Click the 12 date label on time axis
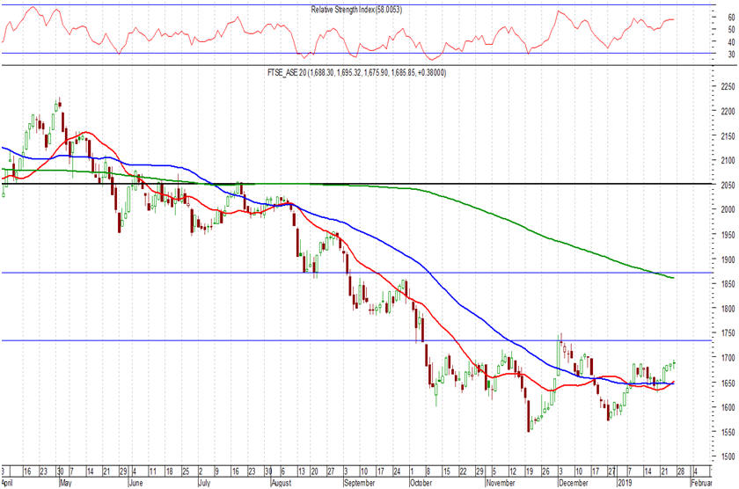 pyautogui.click(x=513, y=471)
